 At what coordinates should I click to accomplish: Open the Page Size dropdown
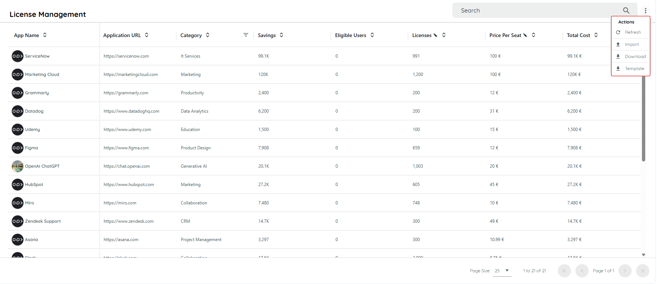[502, 271]
